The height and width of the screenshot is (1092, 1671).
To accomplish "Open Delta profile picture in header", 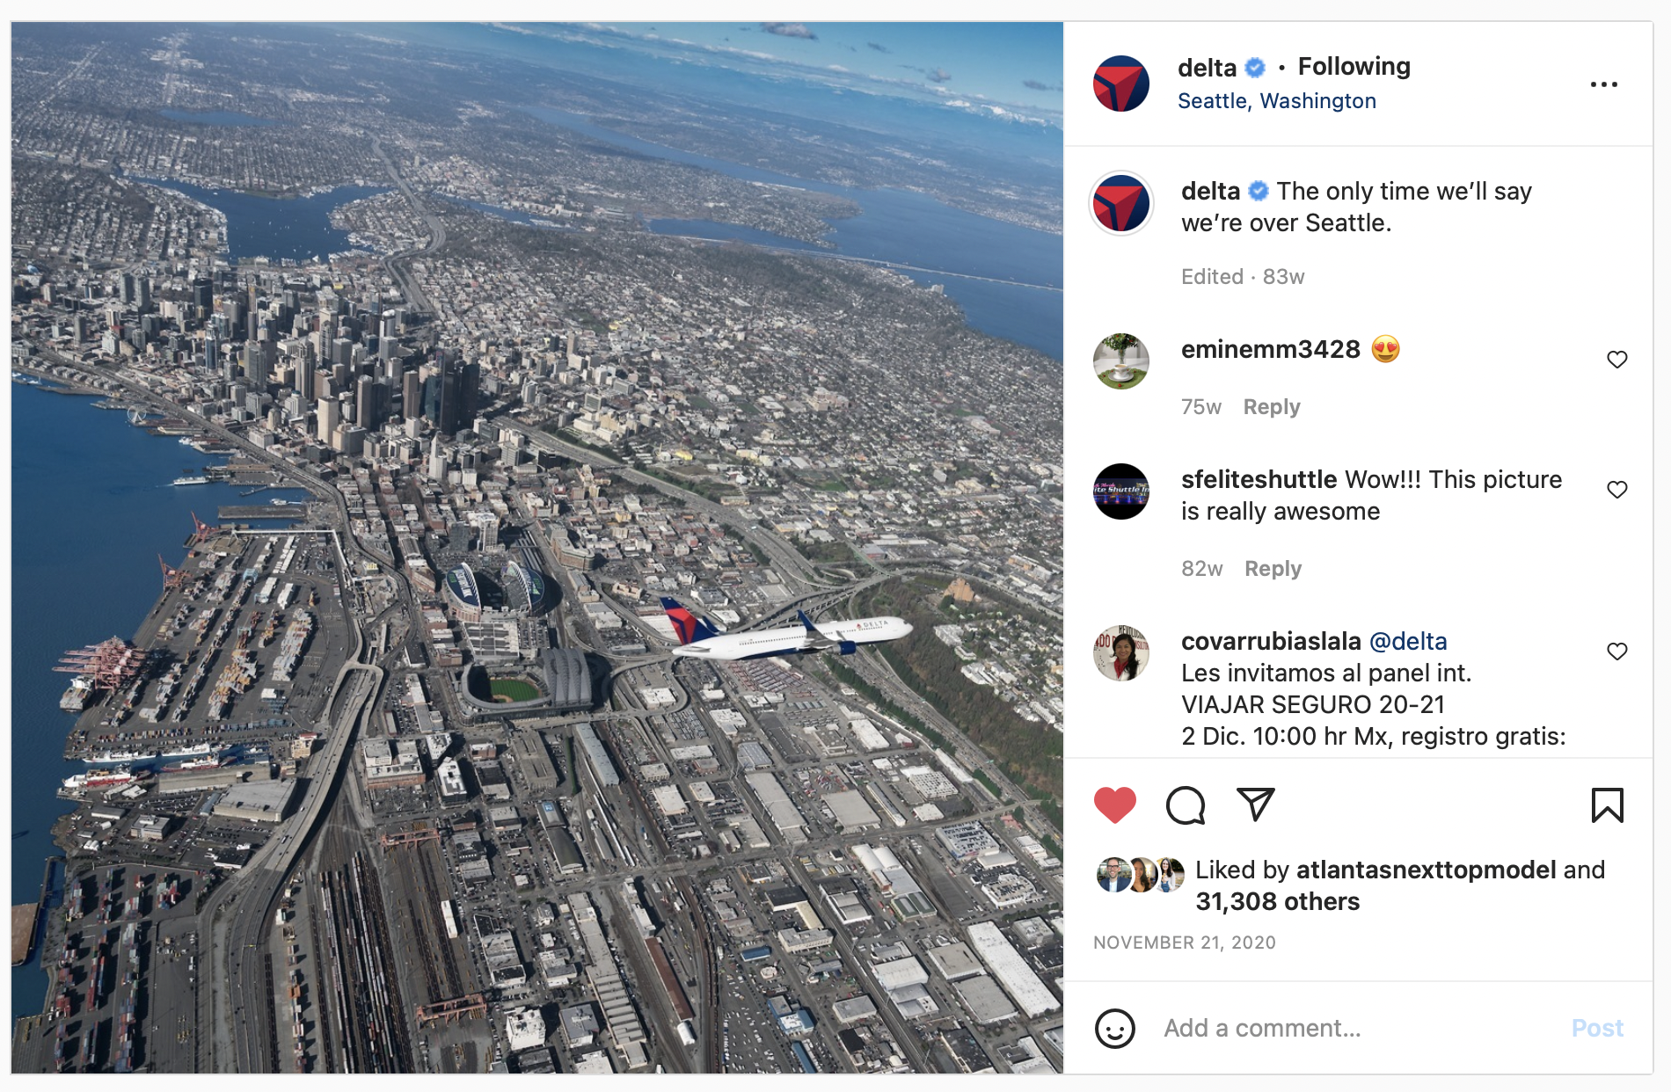I will [1120, 84].
